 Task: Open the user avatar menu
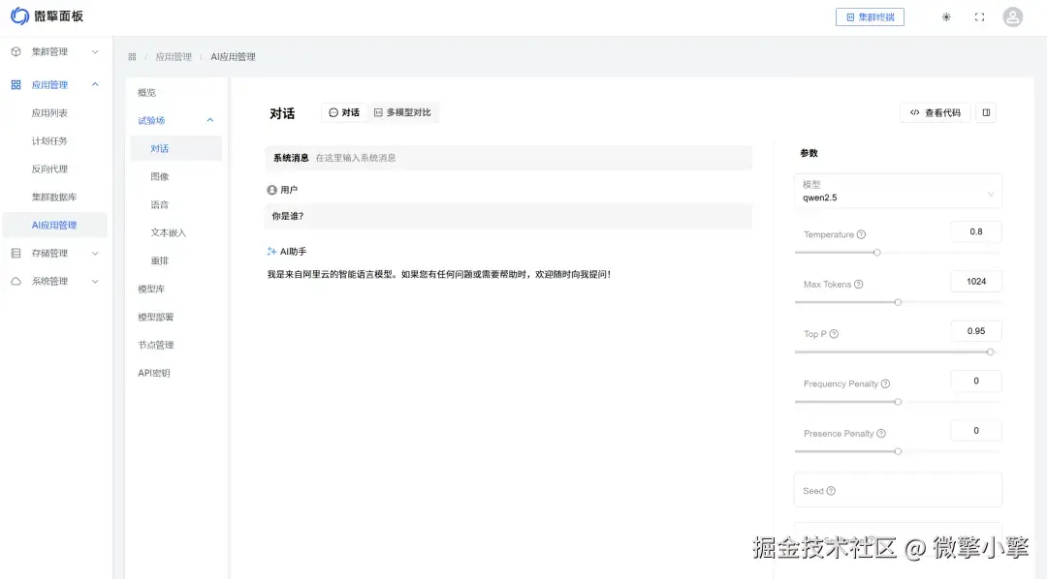click(x=1012, y=16)
